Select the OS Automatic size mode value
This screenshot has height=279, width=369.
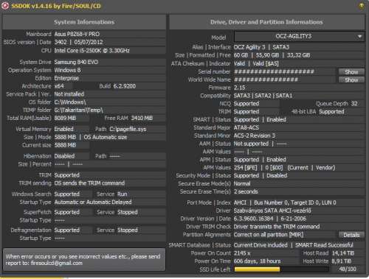pos(106,137)
